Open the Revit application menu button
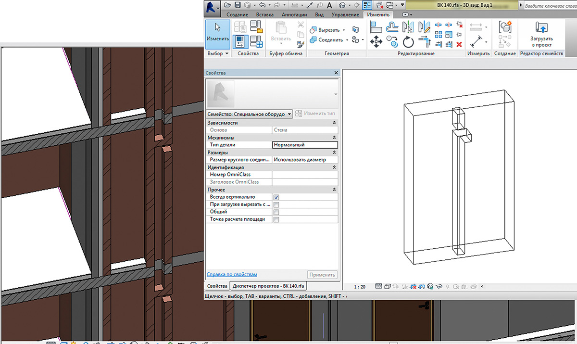The height and width of the screenshot is (344, 577). 212,8
